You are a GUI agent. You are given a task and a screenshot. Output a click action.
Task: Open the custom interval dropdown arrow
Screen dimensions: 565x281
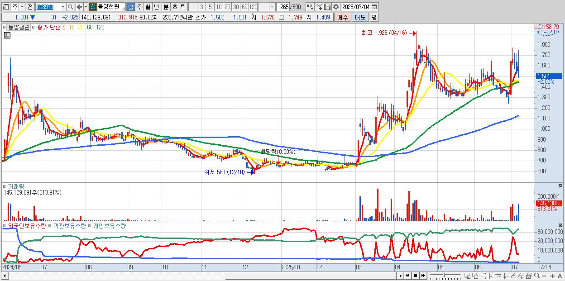[272, 7]
